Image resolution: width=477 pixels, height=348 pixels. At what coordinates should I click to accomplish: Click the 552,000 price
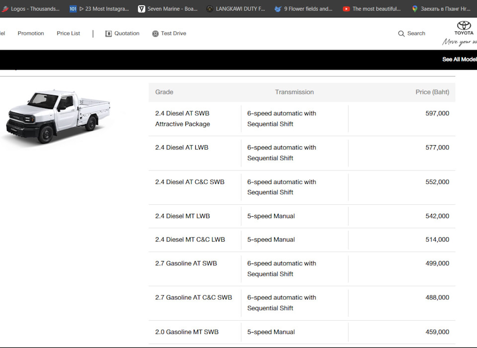(437, 182)
